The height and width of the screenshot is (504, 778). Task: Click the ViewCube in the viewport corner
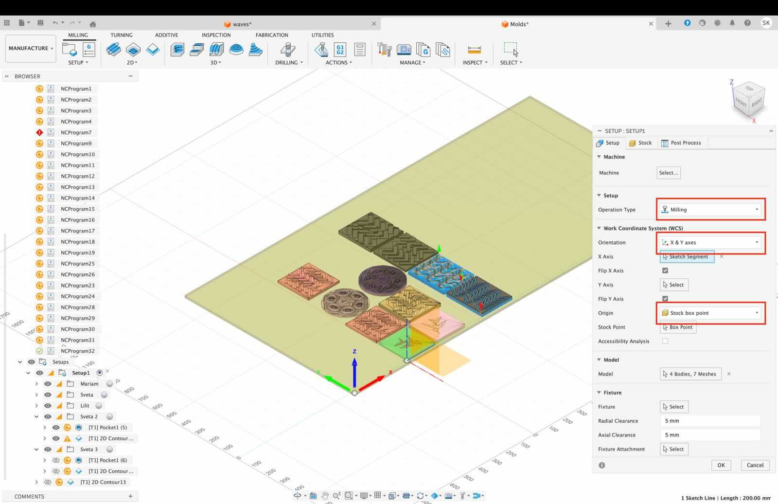(748, 99)
